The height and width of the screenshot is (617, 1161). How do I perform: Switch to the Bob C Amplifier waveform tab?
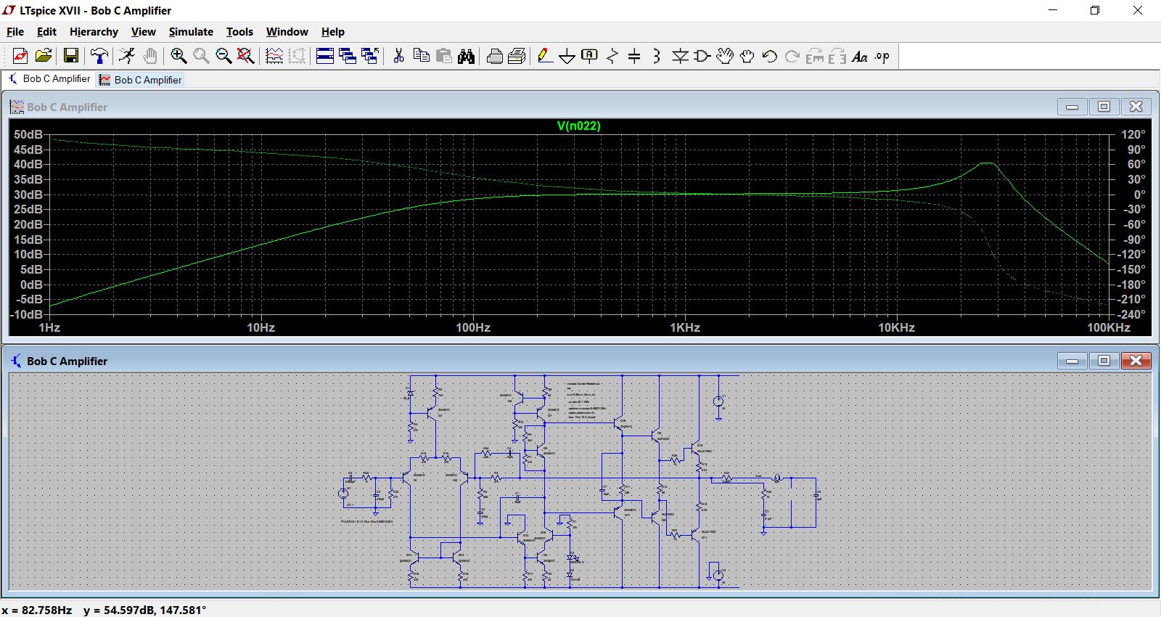141,80
